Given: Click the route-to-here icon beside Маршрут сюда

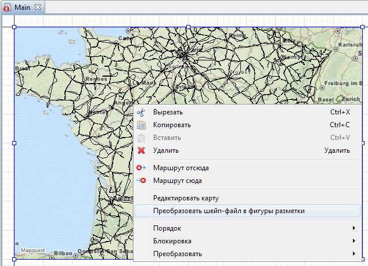Looking at the screenshot, I should 141,181.
